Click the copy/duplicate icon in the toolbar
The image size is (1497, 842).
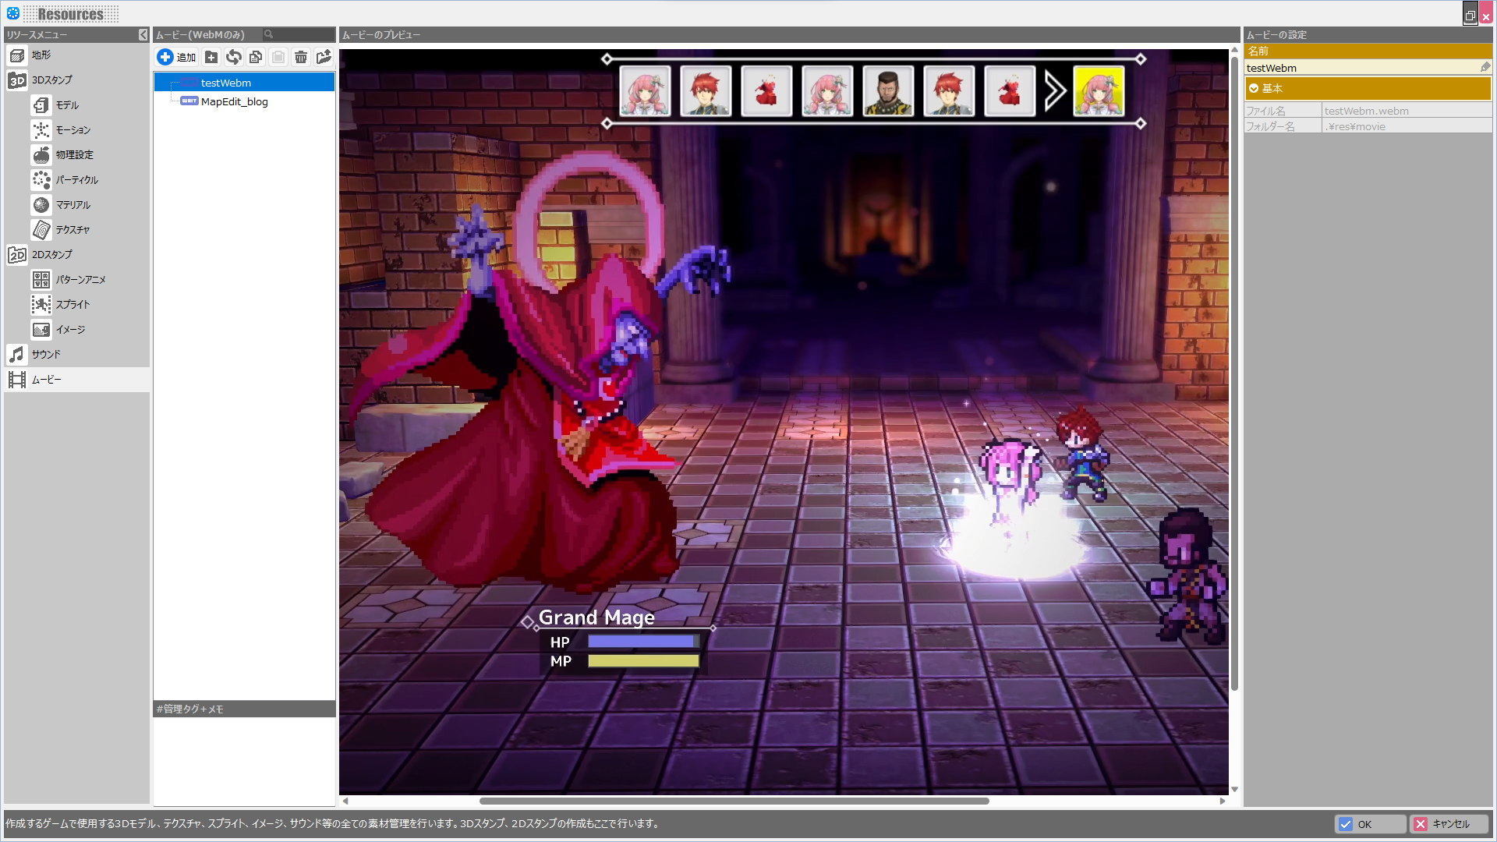pos(256,57)
